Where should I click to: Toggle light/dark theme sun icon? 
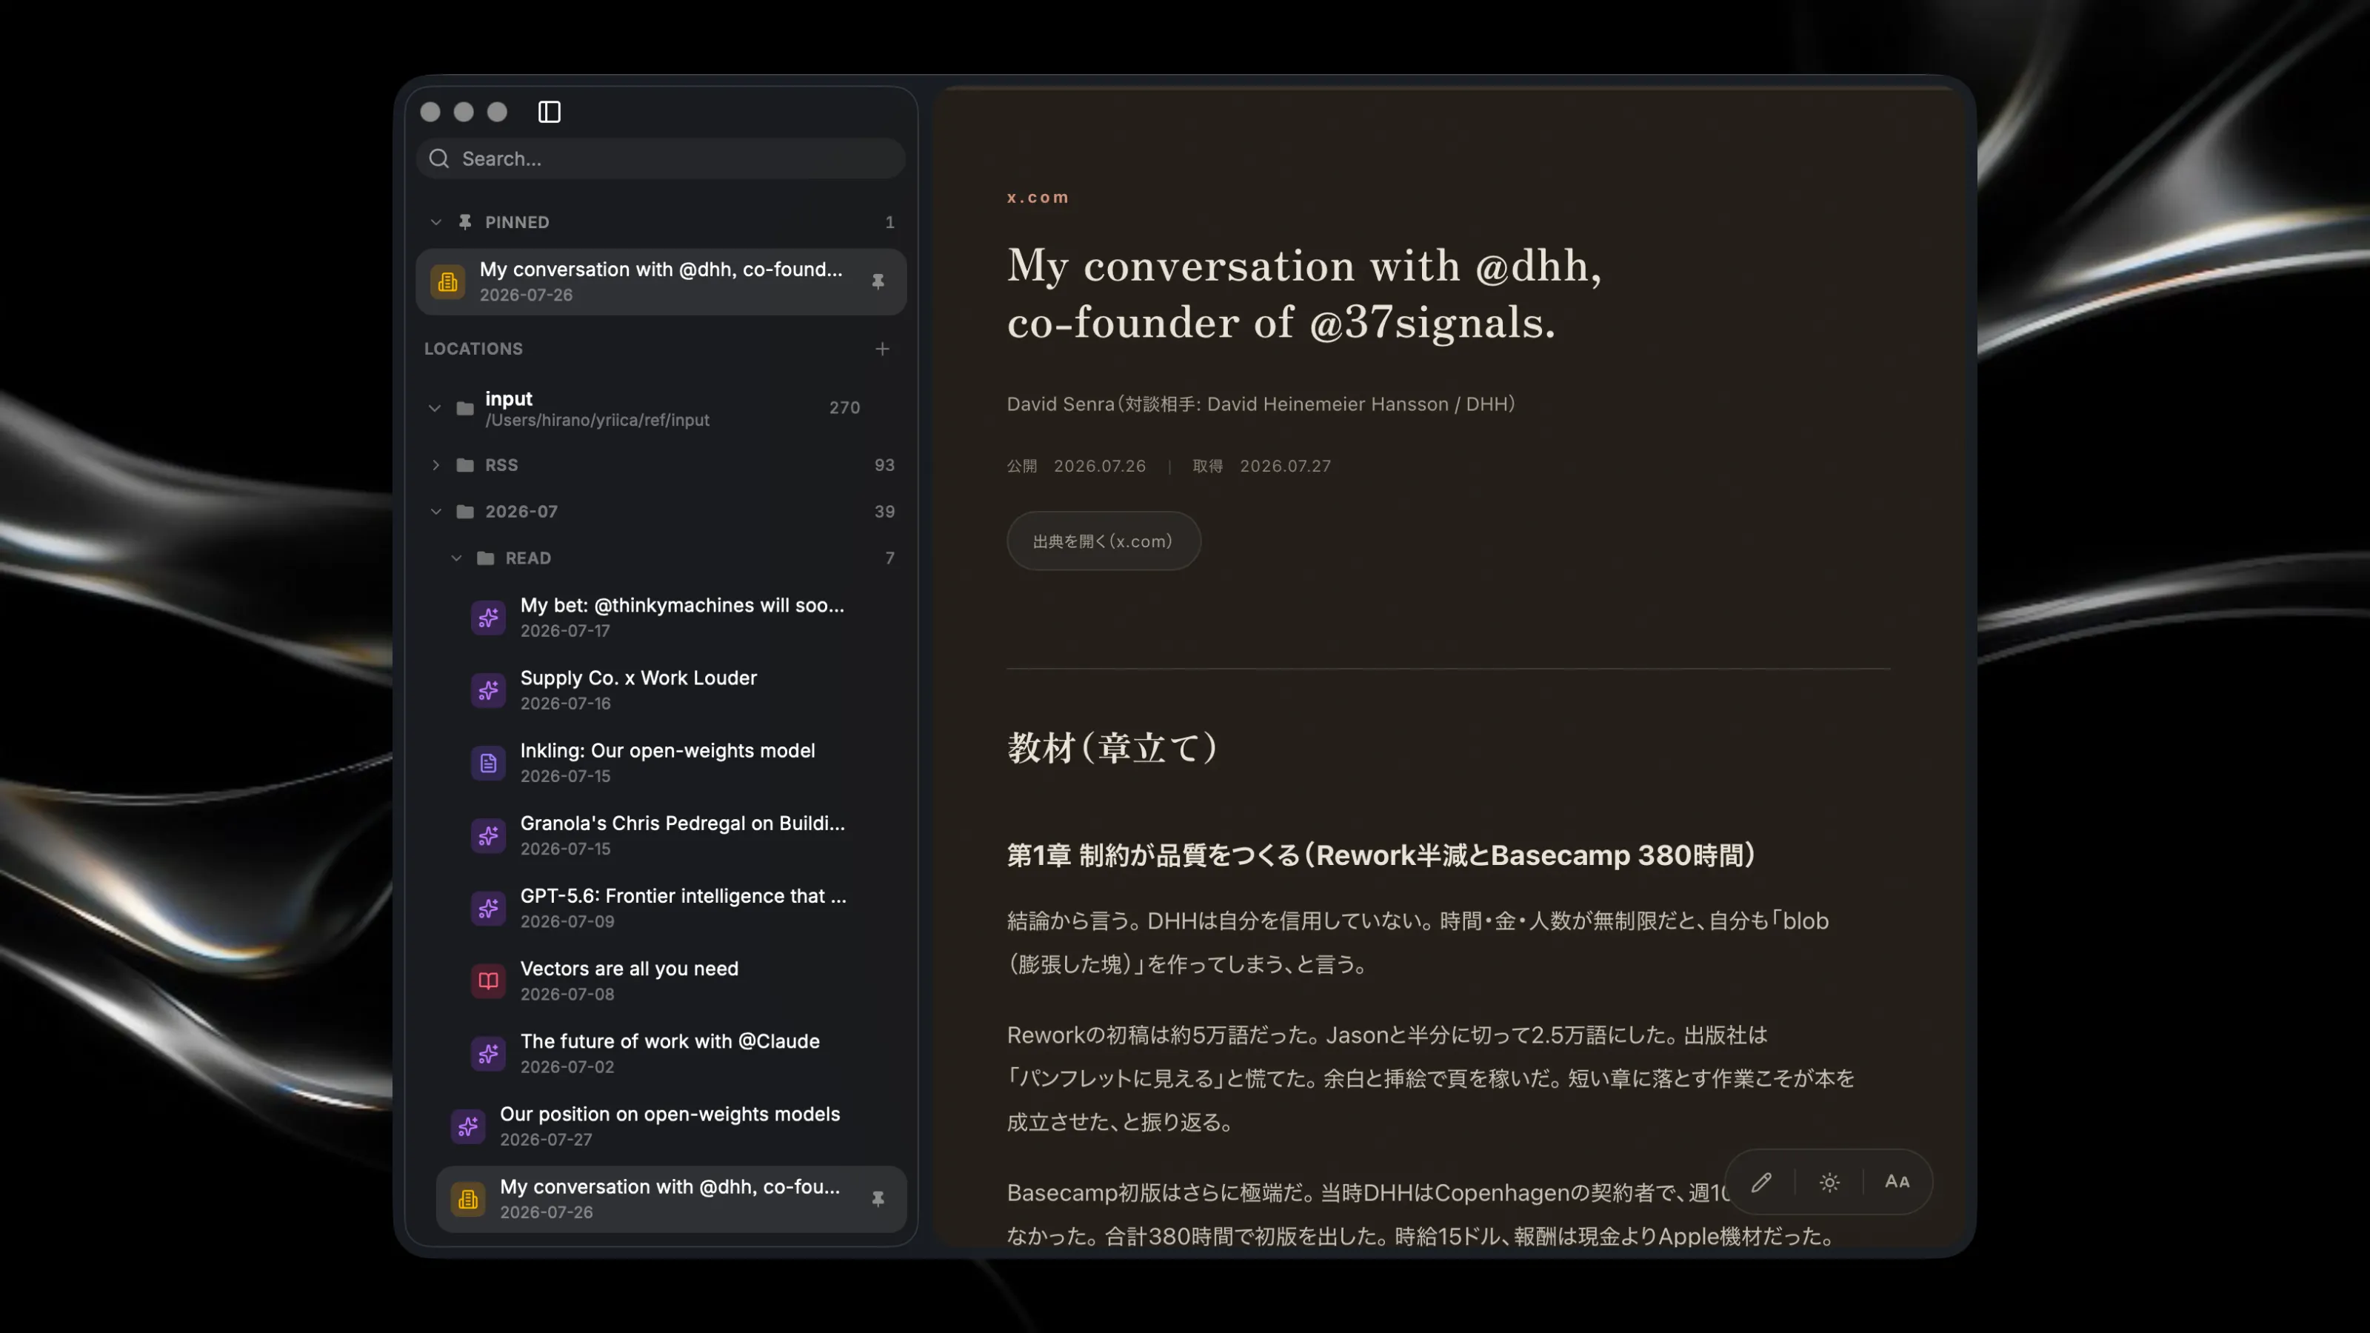point(1829,1182)
